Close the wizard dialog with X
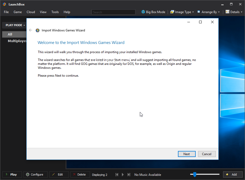 coord(212,22)
